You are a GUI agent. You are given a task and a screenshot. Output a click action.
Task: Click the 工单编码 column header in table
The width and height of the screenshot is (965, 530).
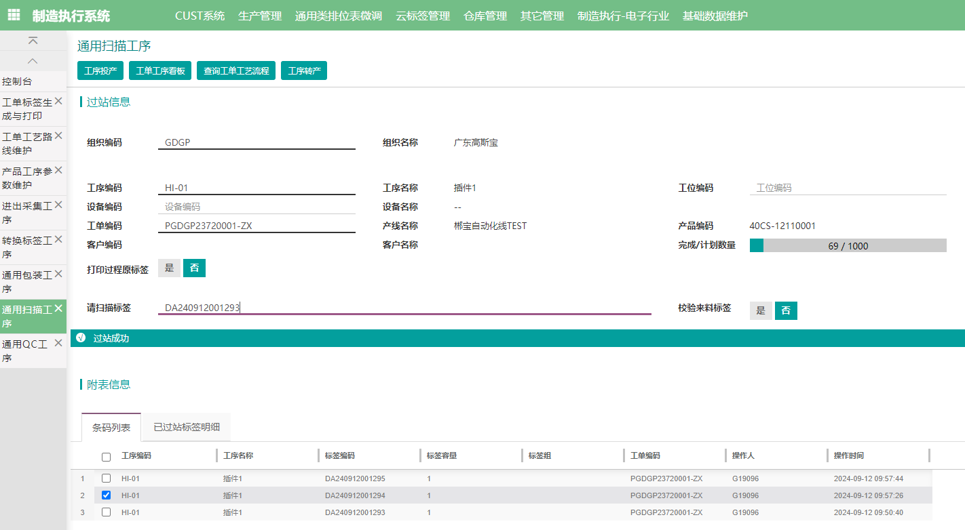tap(645, 455)
